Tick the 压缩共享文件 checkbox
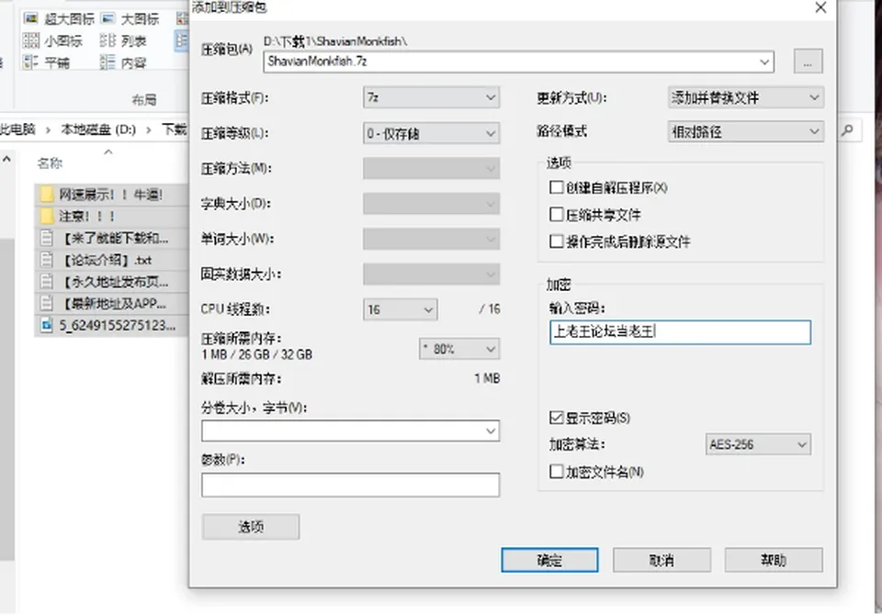This screenshot has height=615, width=882. pyautogui.click(x=557, y=214)
